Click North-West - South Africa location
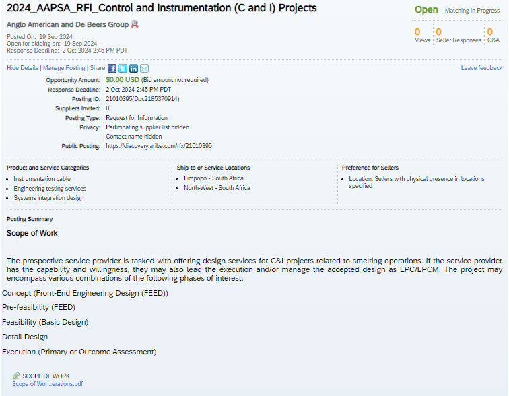509x396 pixels. point(217,188)
